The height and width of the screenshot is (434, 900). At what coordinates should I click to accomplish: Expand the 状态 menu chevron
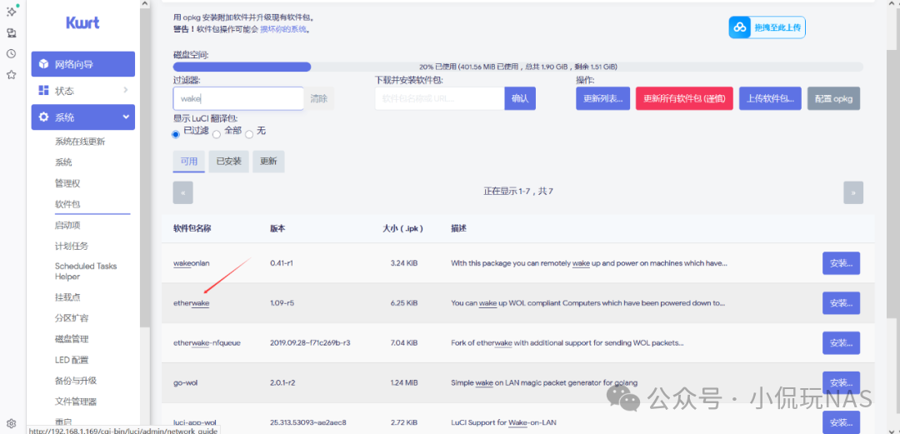coord(126,90)
